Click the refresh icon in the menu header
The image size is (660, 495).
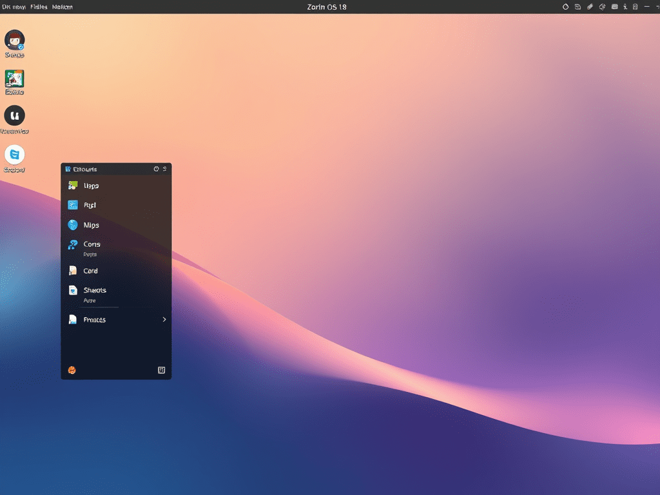click(x=157, y=169)
